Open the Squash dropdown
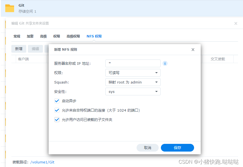 pos(133,82)
